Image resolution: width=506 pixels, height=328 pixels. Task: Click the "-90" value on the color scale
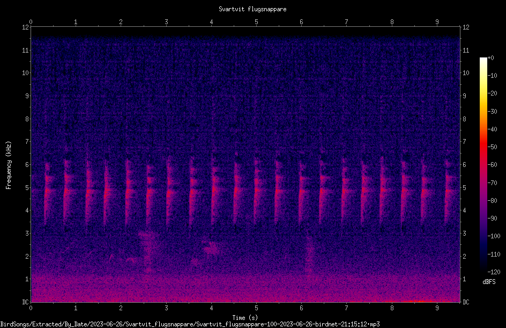(x=492, y=218)
